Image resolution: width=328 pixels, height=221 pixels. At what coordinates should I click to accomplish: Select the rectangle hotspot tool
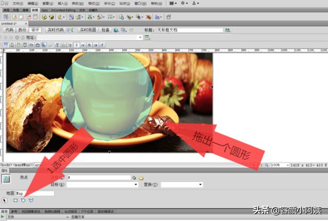click(15, 201)
